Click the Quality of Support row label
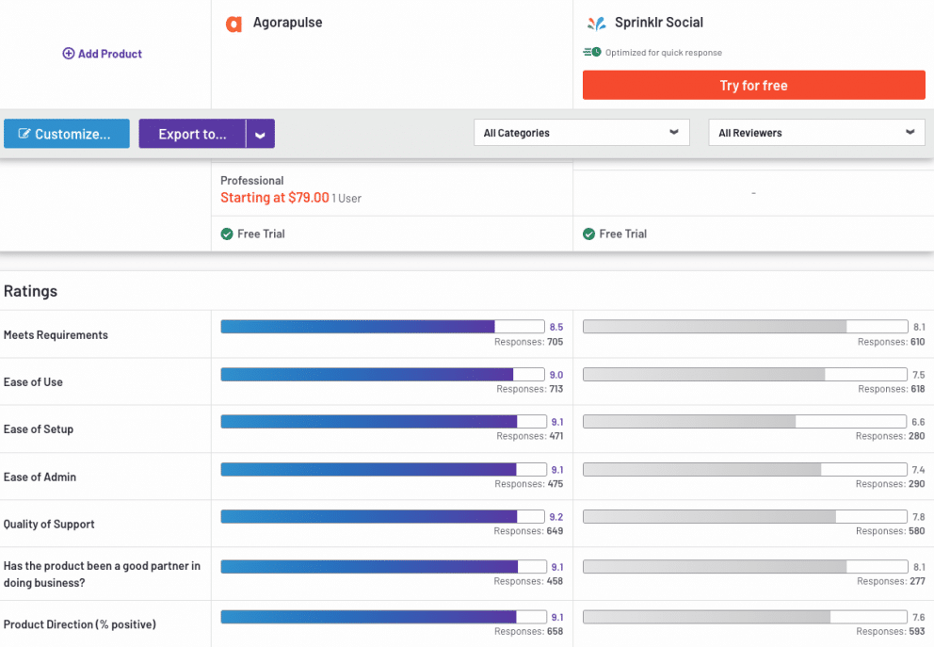The width and height of the screenshot is (934, 647). 49,525
